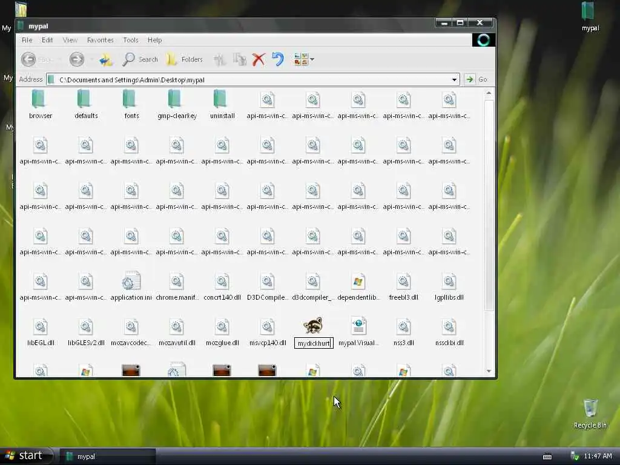Image resolution: width=620 pixels, height=465 pixels.
Task: Select the D3DCompile dll file
Action: point(267,286)
